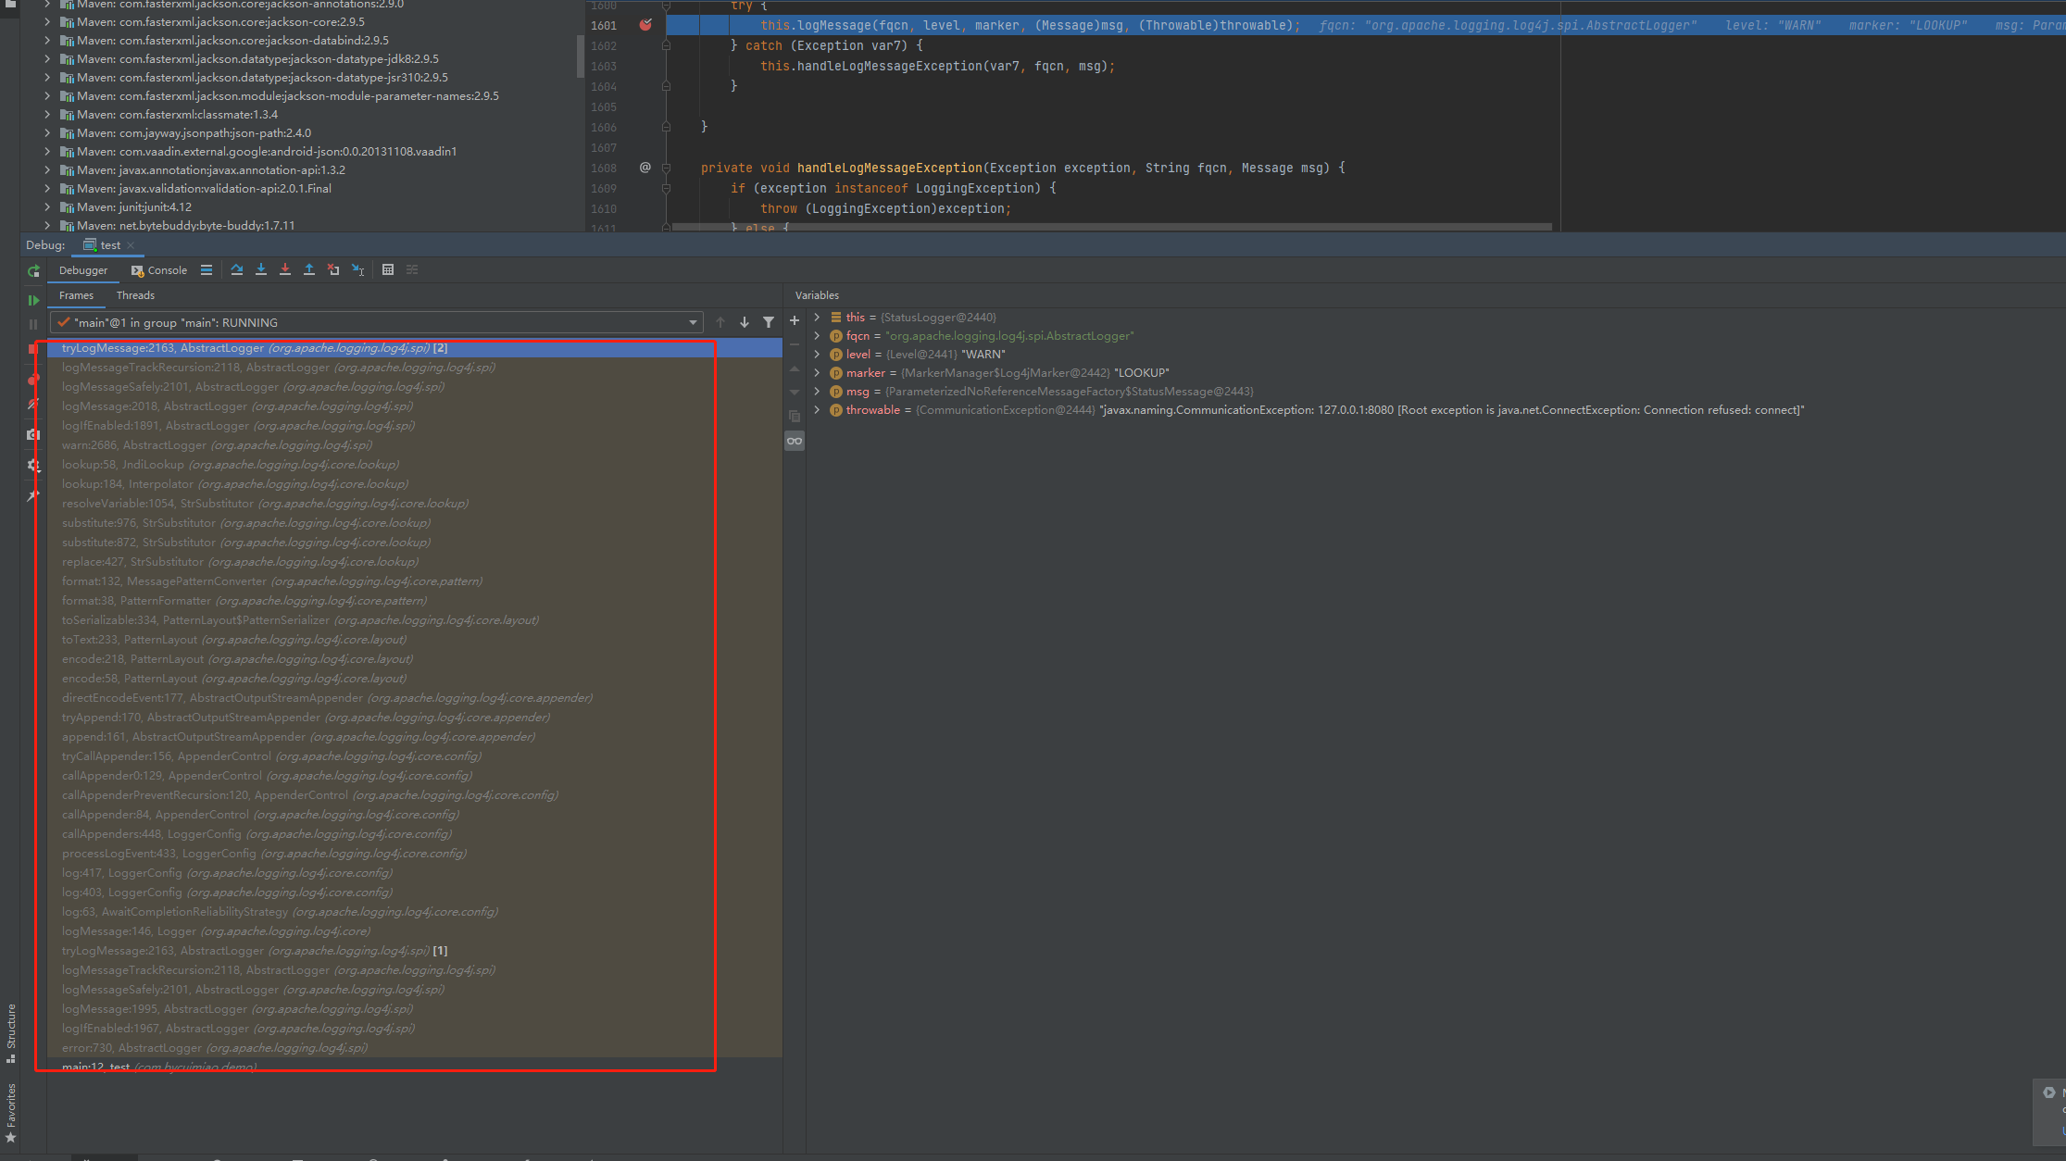2066x1161 pixels.
Task: Toggle show watches glasses icon
Action: pos(795,441)
